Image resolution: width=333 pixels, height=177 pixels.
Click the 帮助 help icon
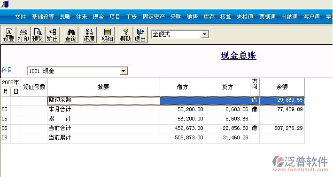point(125,35)
